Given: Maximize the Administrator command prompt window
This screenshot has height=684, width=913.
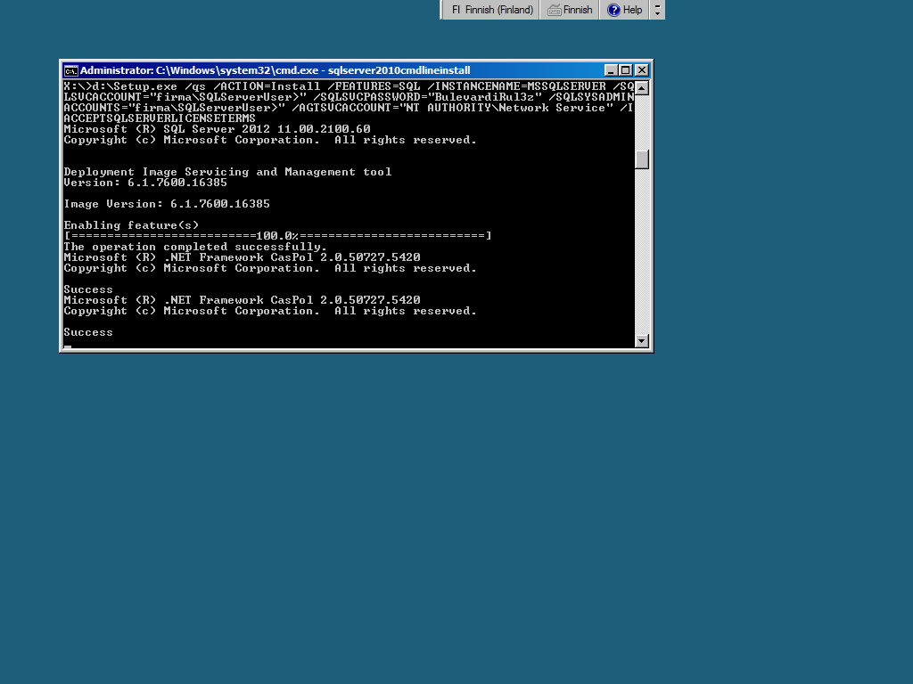Looking at the screenshot, I should click(626, 70).
